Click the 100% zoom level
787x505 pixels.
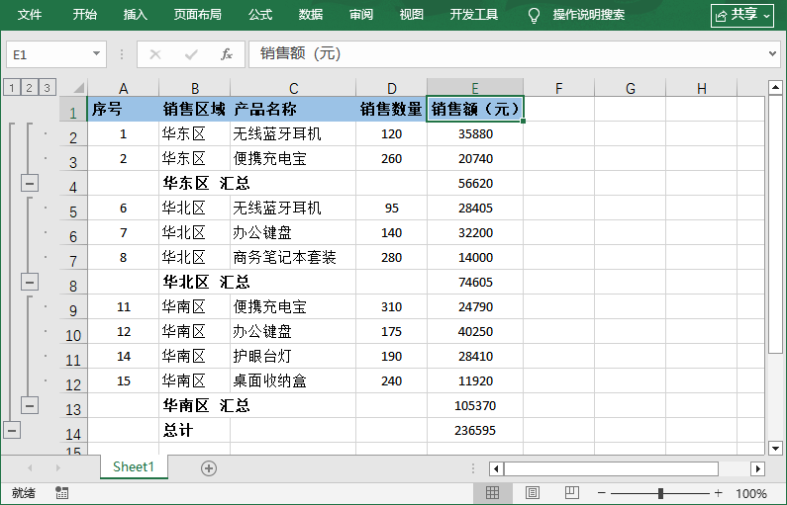750,493
